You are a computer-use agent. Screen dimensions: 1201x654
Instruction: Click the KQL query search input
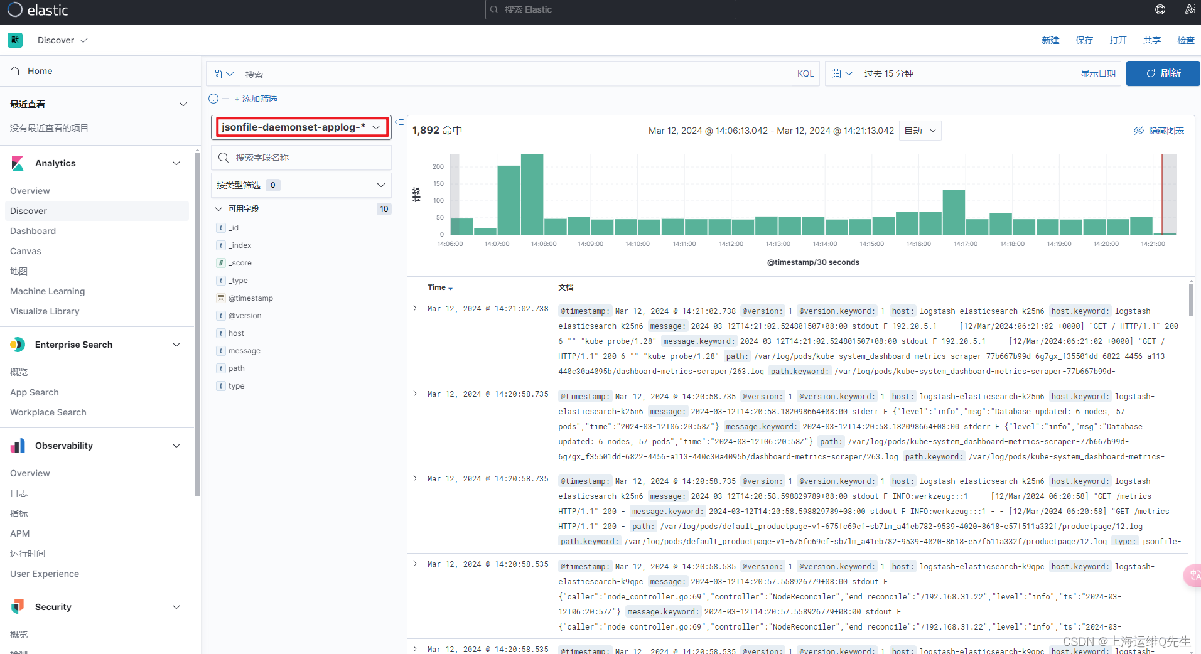click(x=515, y=74)
